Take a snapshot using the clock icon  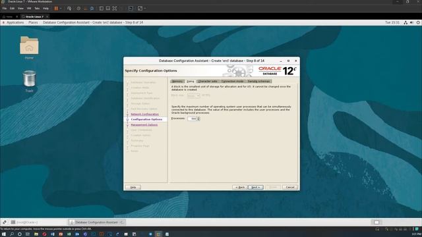coord(78,9)
